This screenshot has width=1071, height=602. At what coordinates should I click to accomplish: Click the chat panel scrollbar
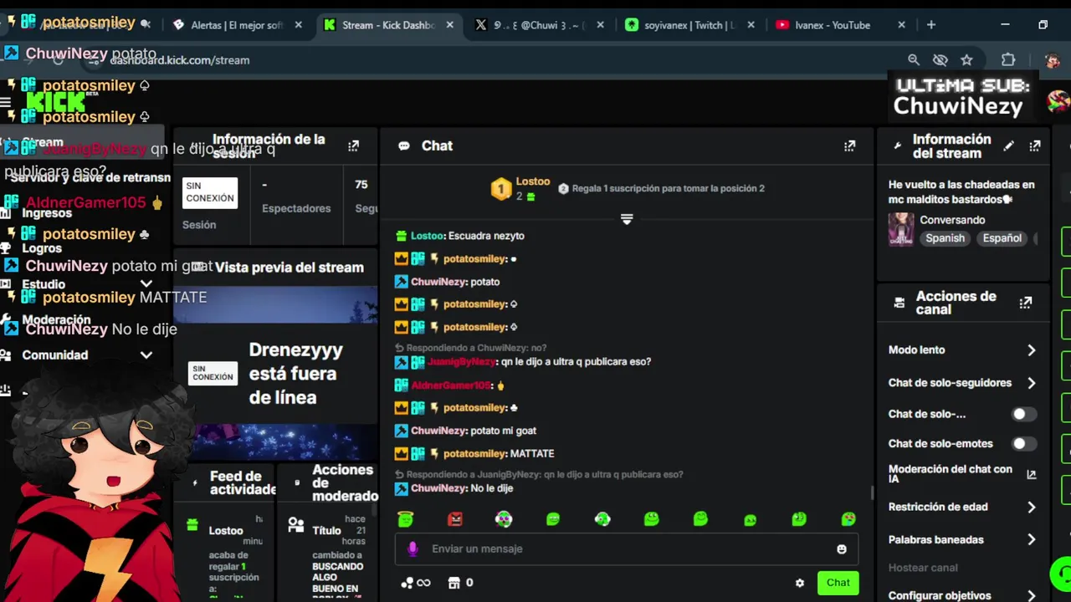[x=872, y=493]
